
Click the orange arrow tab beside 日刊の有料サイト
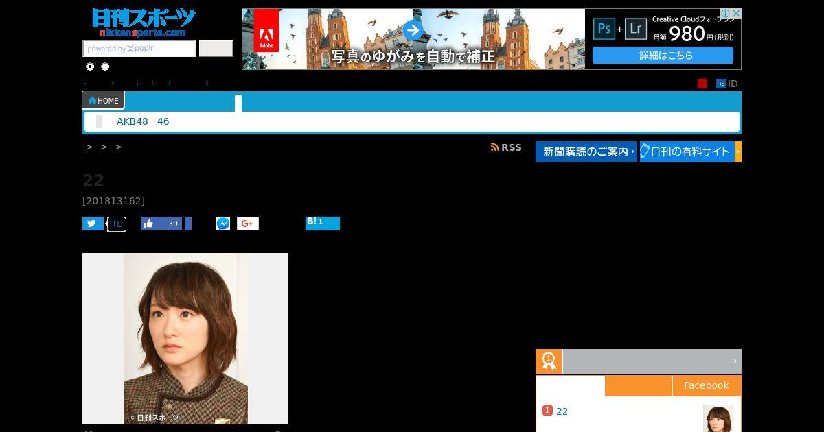[x=738, y=152]
